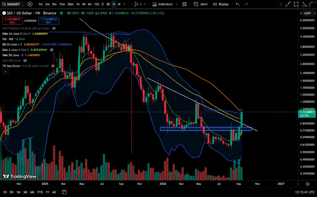
Task: Click the add symbol plus icon
Action: pos(30,4)
